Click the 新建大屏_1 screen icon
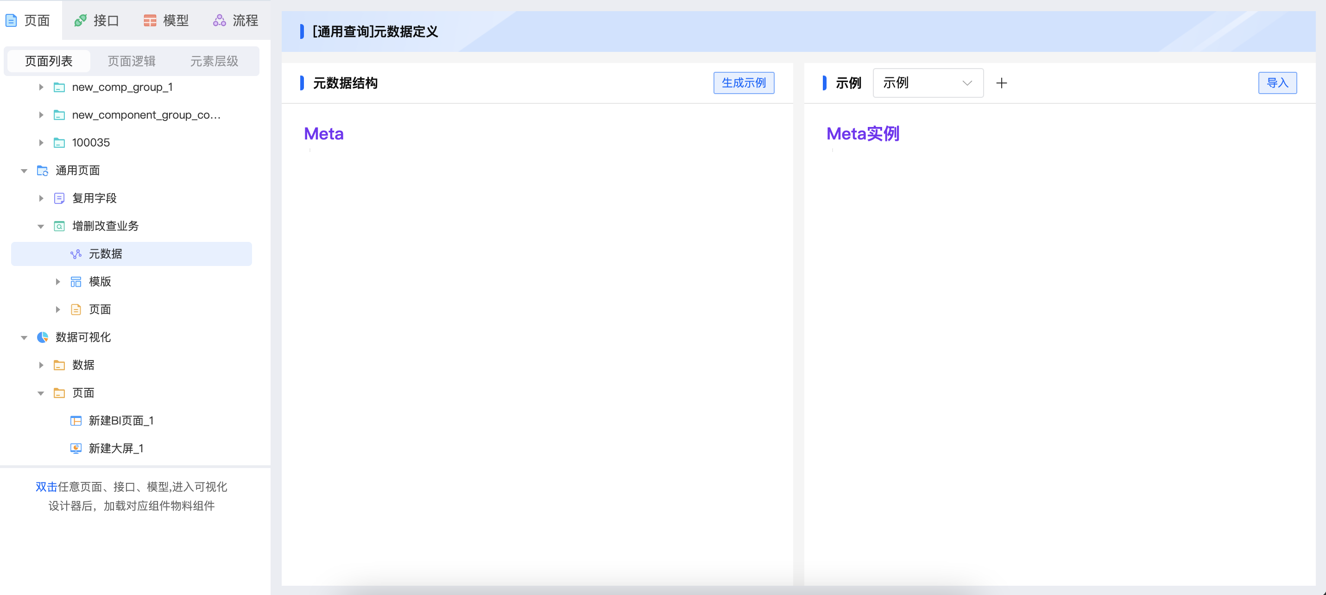1326x595 pixels. 76,449
